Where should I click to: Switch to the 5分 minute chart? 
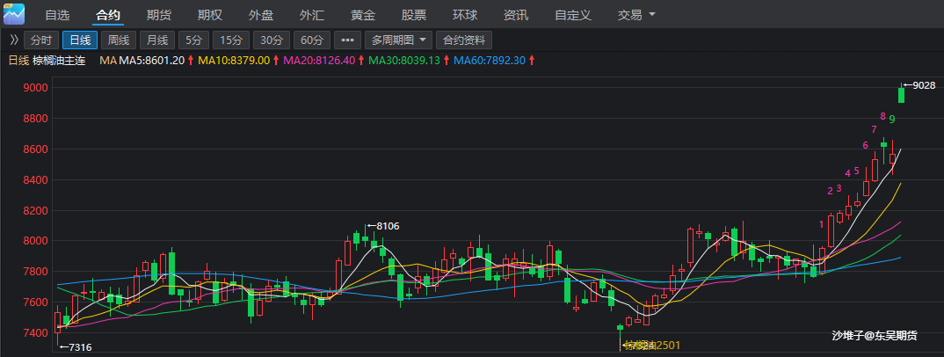(194, 40)
